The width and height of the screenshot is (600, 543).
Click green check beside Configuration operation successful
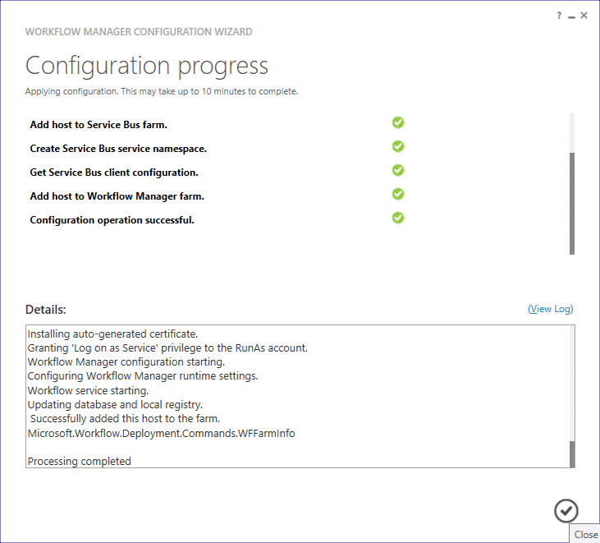[398, 218]
